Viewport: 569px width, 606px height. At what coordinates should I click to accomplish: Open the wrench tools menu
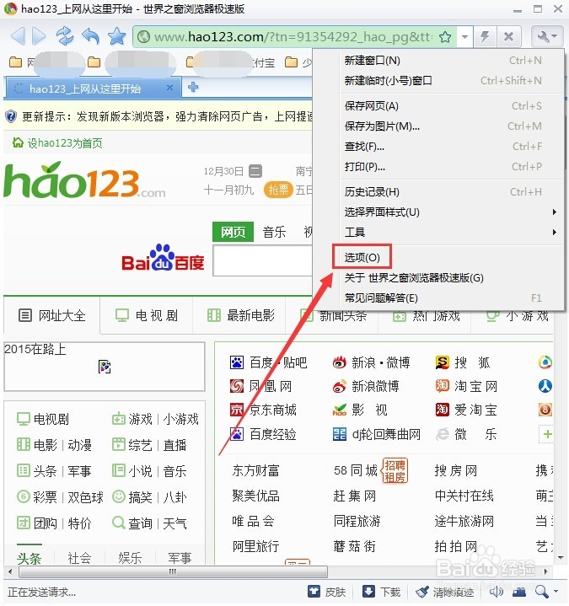546,37
